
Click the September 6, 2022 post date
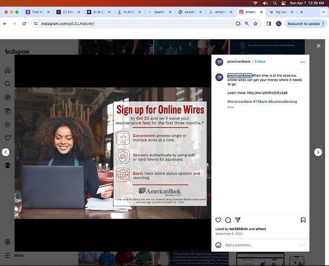(229, 234)
